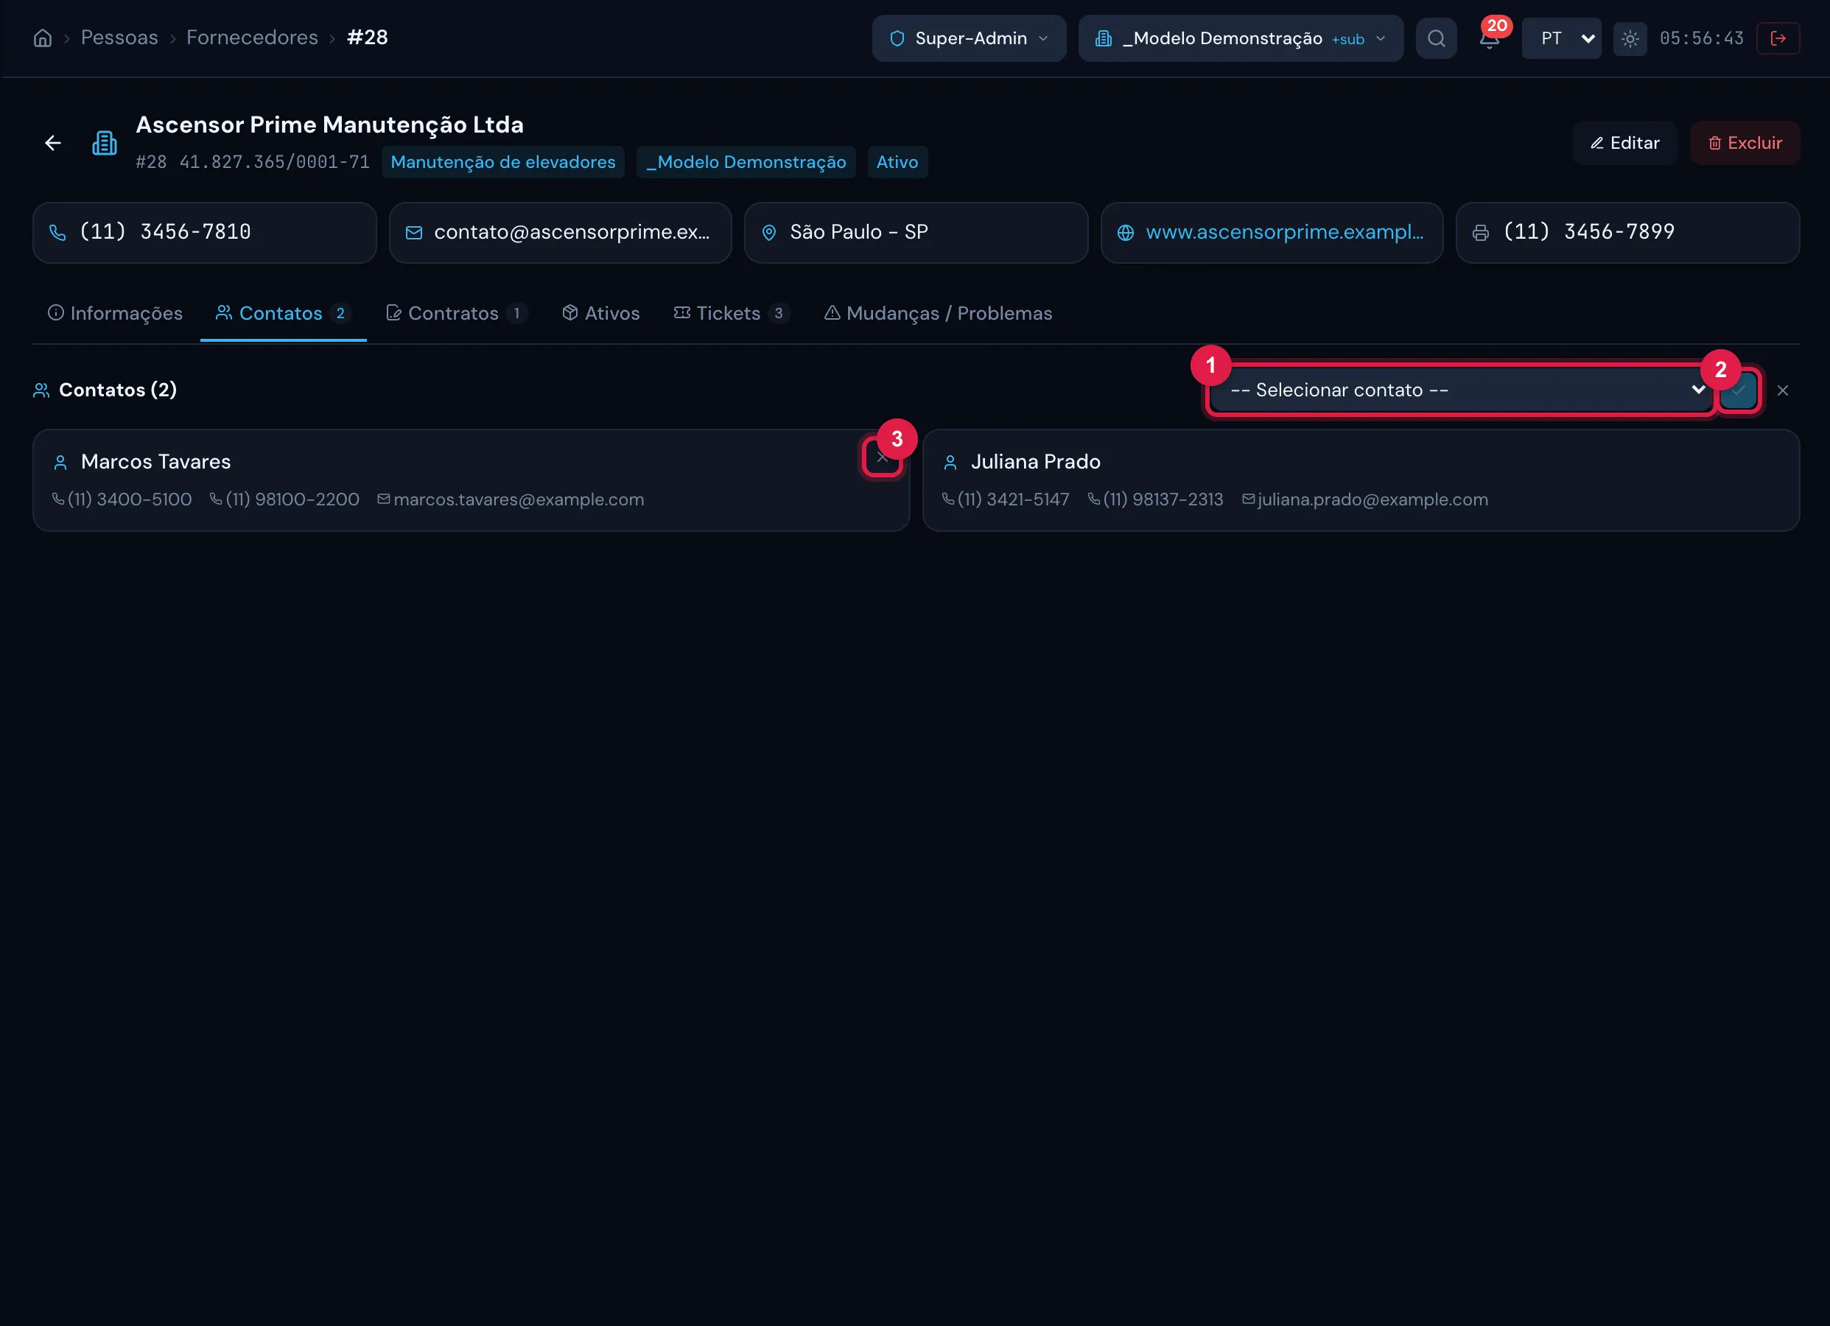Confirm contact selection with the checkmark button
Screen dimensions: 1830x1326
1739,390
